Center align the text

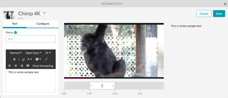(x=16, y=66)
